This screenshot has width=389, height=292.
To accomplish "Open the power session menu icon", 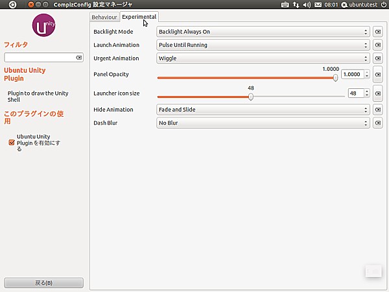I will pos(384,5).
